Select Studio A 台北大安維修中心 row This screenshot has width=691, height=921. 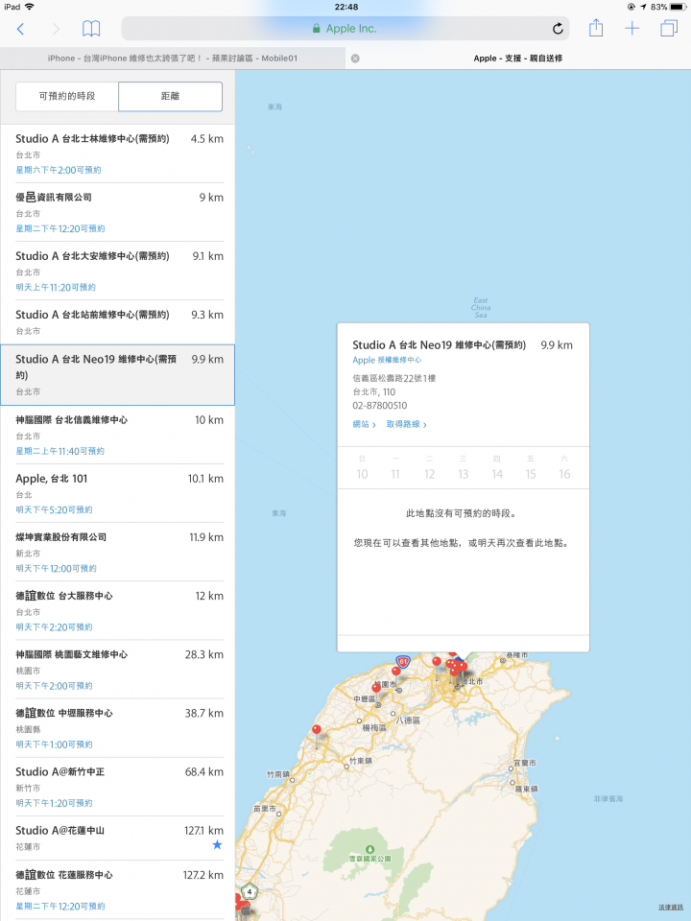(117, 272)
